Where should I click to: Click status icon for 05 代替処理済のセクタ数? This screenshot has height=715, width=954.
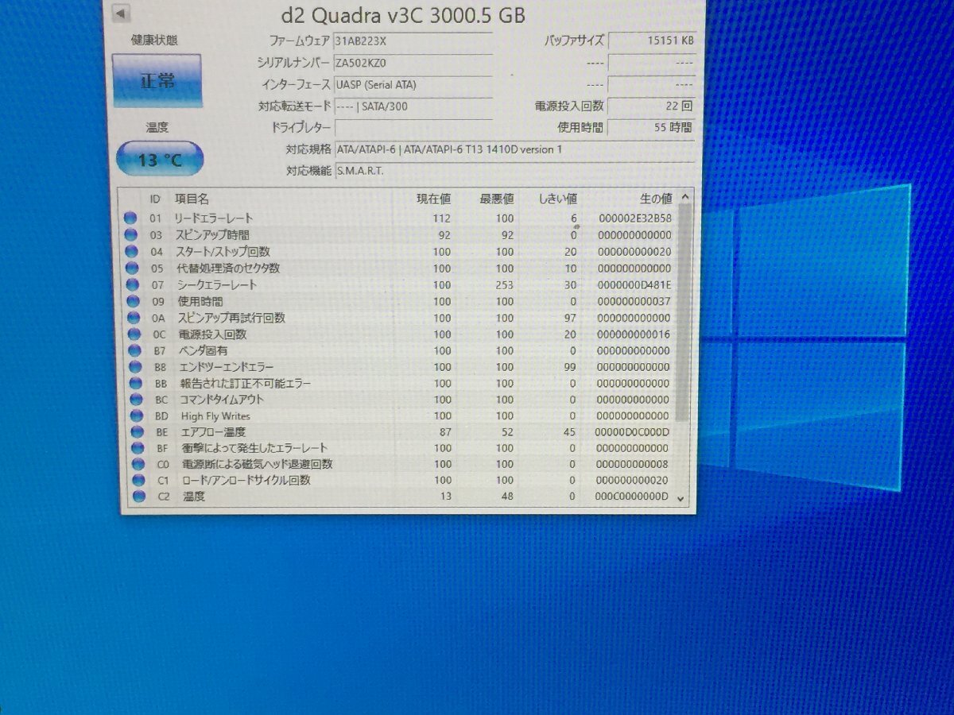point(131,269)
